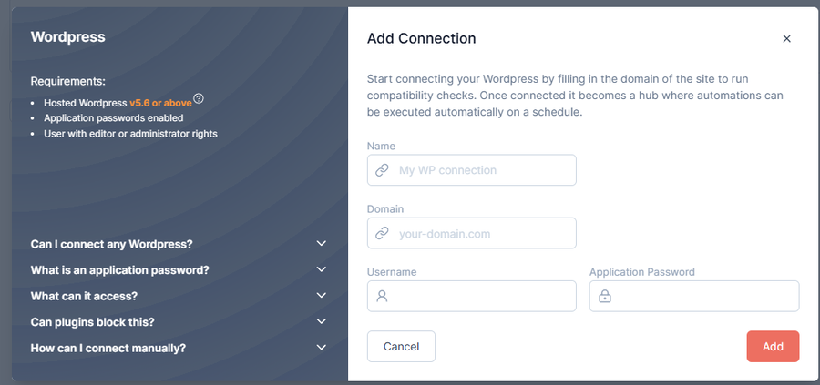Open the 'Can I connect any Wordpress?' question

click(x=111, y=244)
